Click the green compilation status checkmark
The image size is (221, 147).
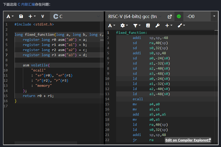179,16
